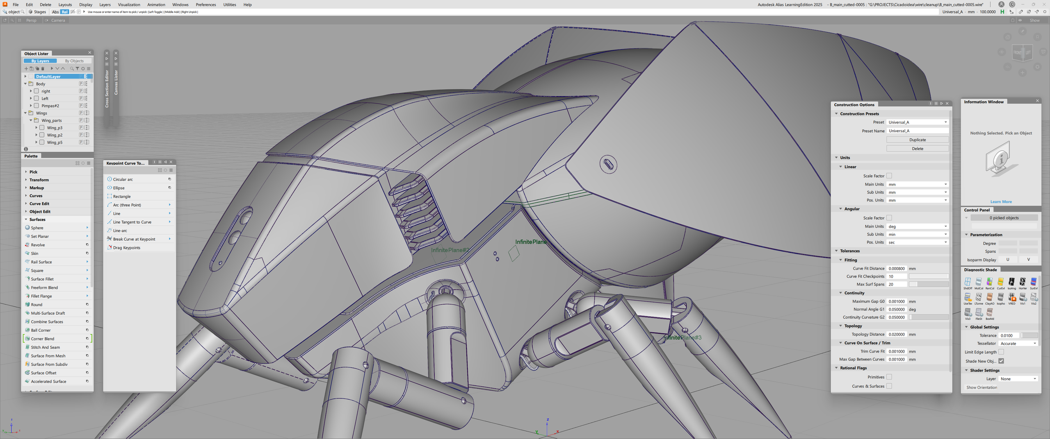Open the Sphere surface tool
This screenshot has height=439, width=1050.
36,228
